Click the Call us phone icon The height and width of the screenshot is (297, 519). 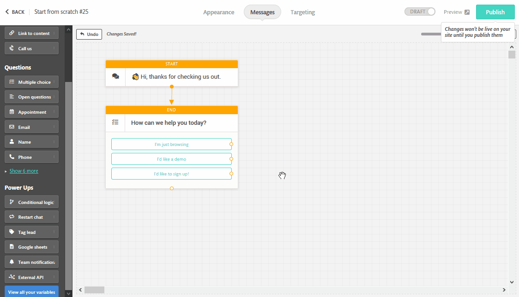(x=12, y=48)
